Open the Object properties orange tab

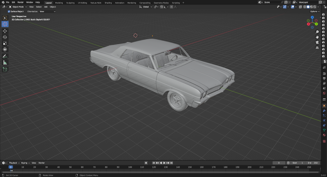(x=324, y=106)
